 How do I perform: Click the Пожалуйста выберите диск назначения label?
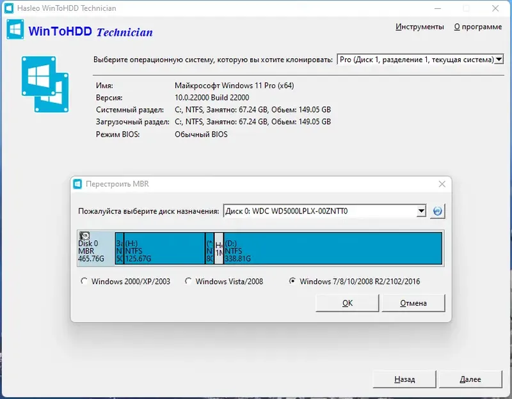point(148,211)
